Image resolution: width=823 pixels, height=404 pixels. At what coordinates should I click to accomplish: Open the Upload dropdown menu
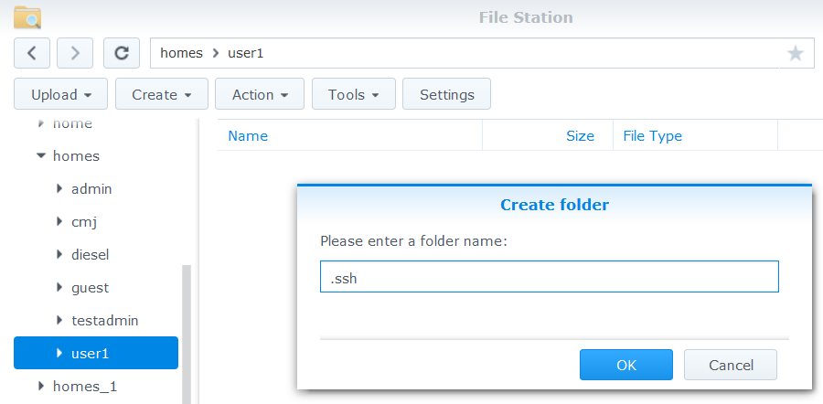pos(61,94)
